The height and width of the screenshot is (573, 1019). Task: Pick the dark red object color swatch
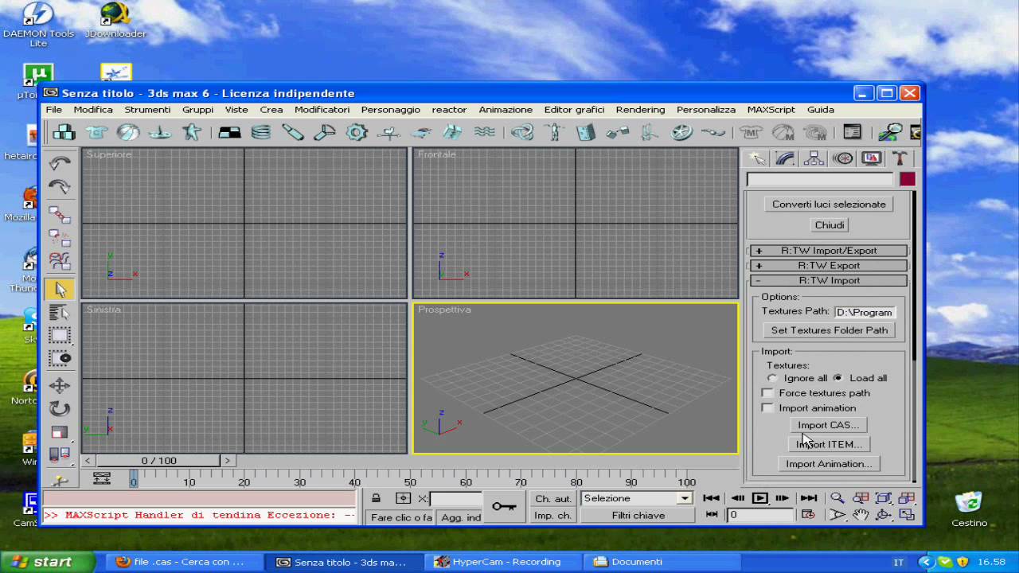point(907,179)
